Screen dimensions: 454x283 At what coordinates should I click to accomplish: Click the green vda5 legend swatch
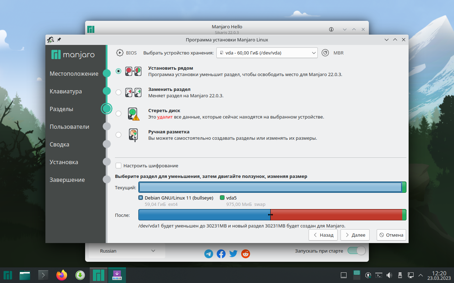[222, 198]
